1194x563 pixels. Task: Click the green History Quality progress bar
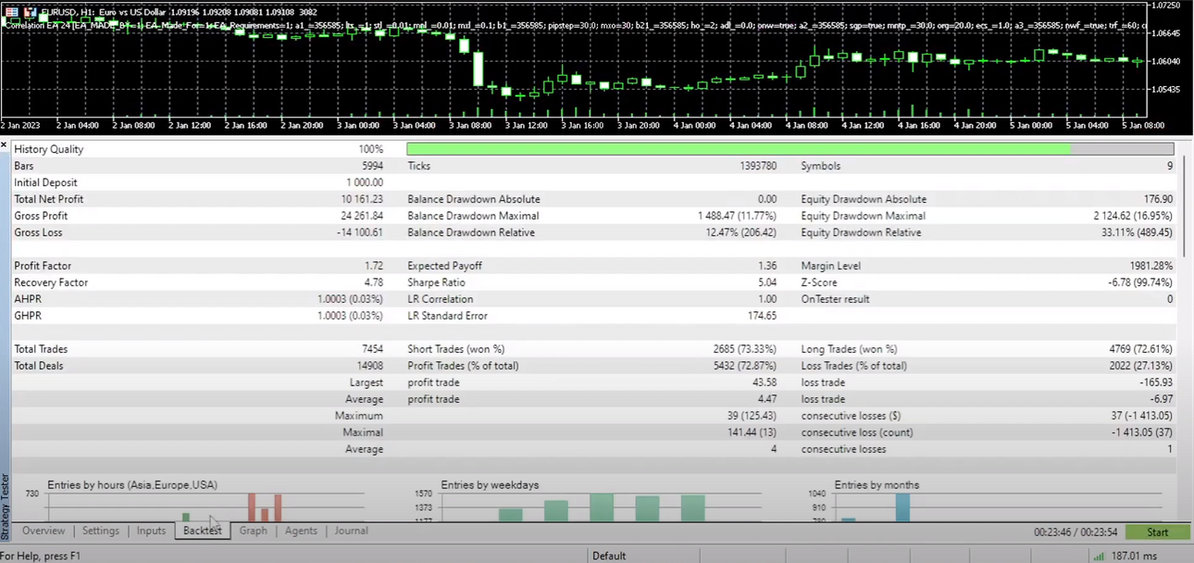tap(738, 148)
